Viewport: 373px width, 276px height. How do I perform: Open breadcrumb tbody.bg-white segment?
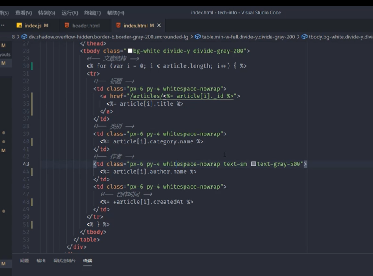tap(340, 37)
